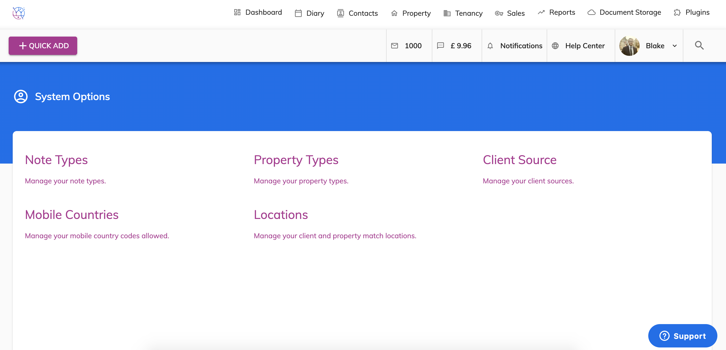
Task: Open the Support chat button
Action: [682, 336]
